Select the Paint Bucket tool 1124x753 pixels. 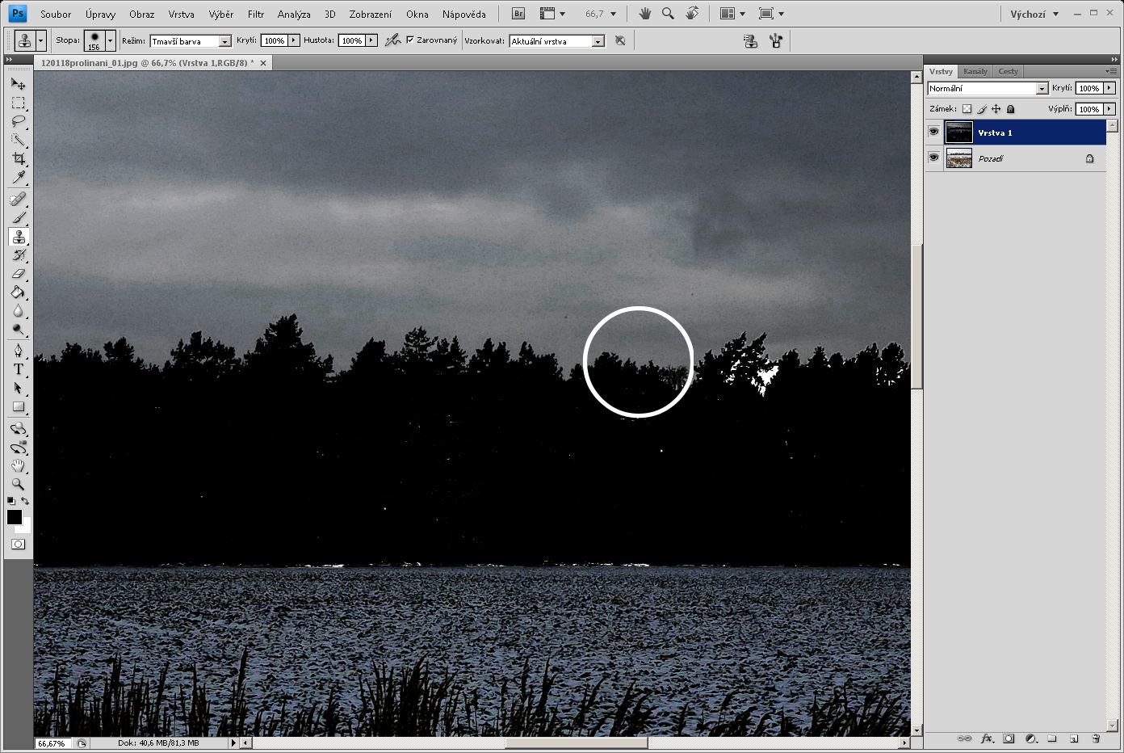[18, 292]
